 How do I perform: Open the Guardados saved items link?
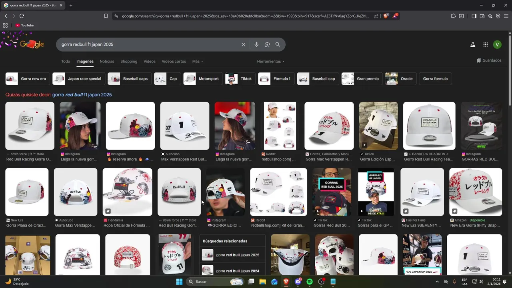(x=489, y=60)
